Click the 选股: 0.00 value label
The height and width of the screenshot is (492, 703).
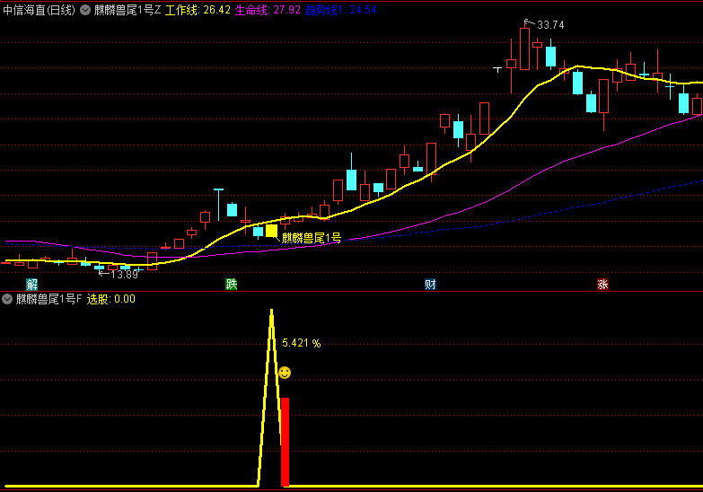111,299
